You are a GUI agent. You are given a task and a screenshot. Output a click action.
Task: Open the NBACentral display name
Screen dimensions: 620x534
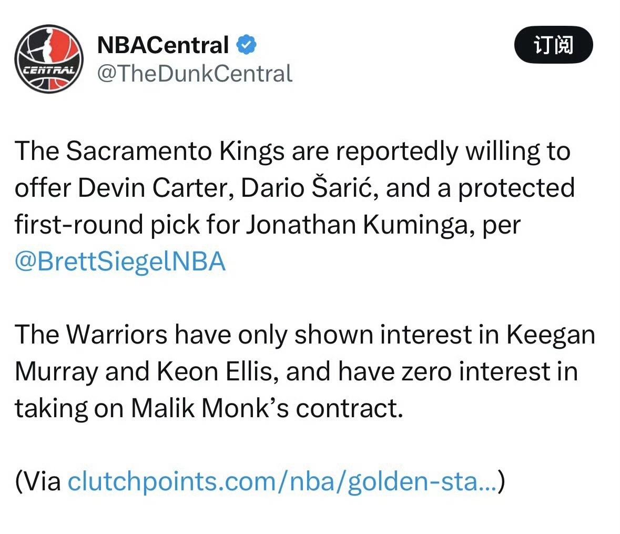pos(163,45)
